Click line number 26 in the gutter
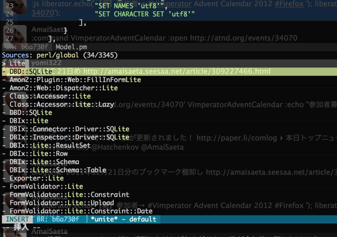 9,30
